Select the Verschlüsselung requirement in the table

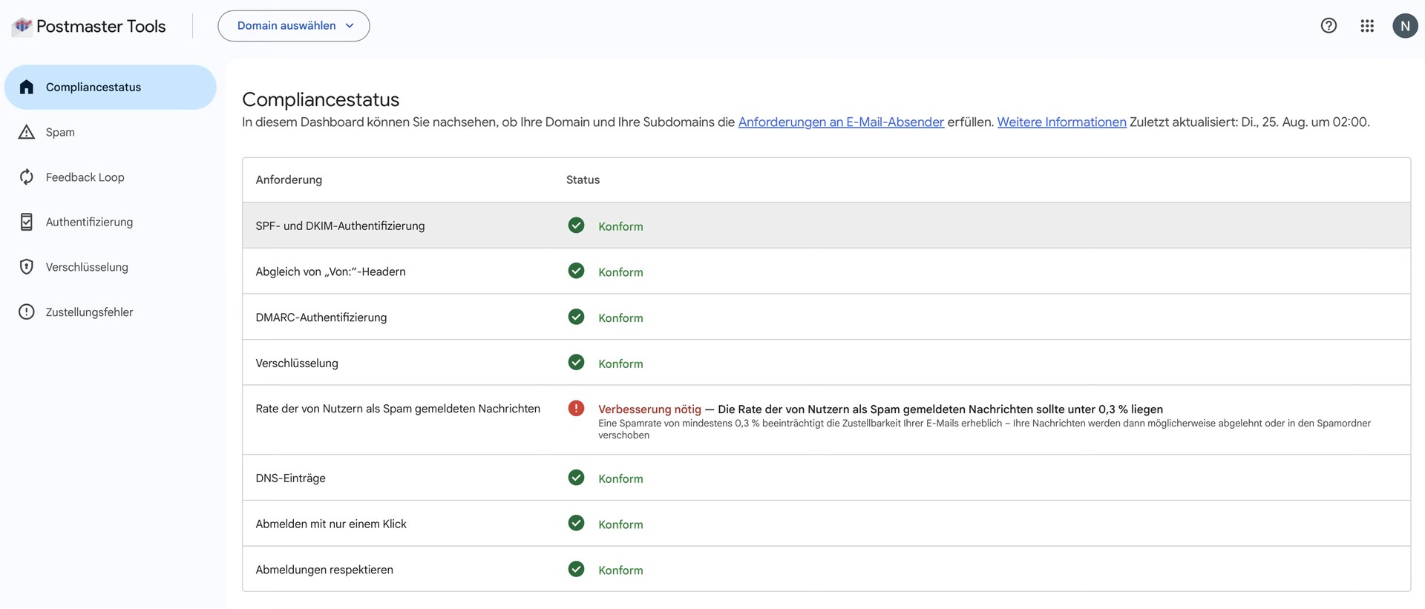pos(297,363)
